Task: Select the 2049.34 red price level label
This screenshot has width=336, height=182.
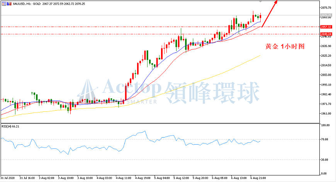Action: tap(326, 34)
